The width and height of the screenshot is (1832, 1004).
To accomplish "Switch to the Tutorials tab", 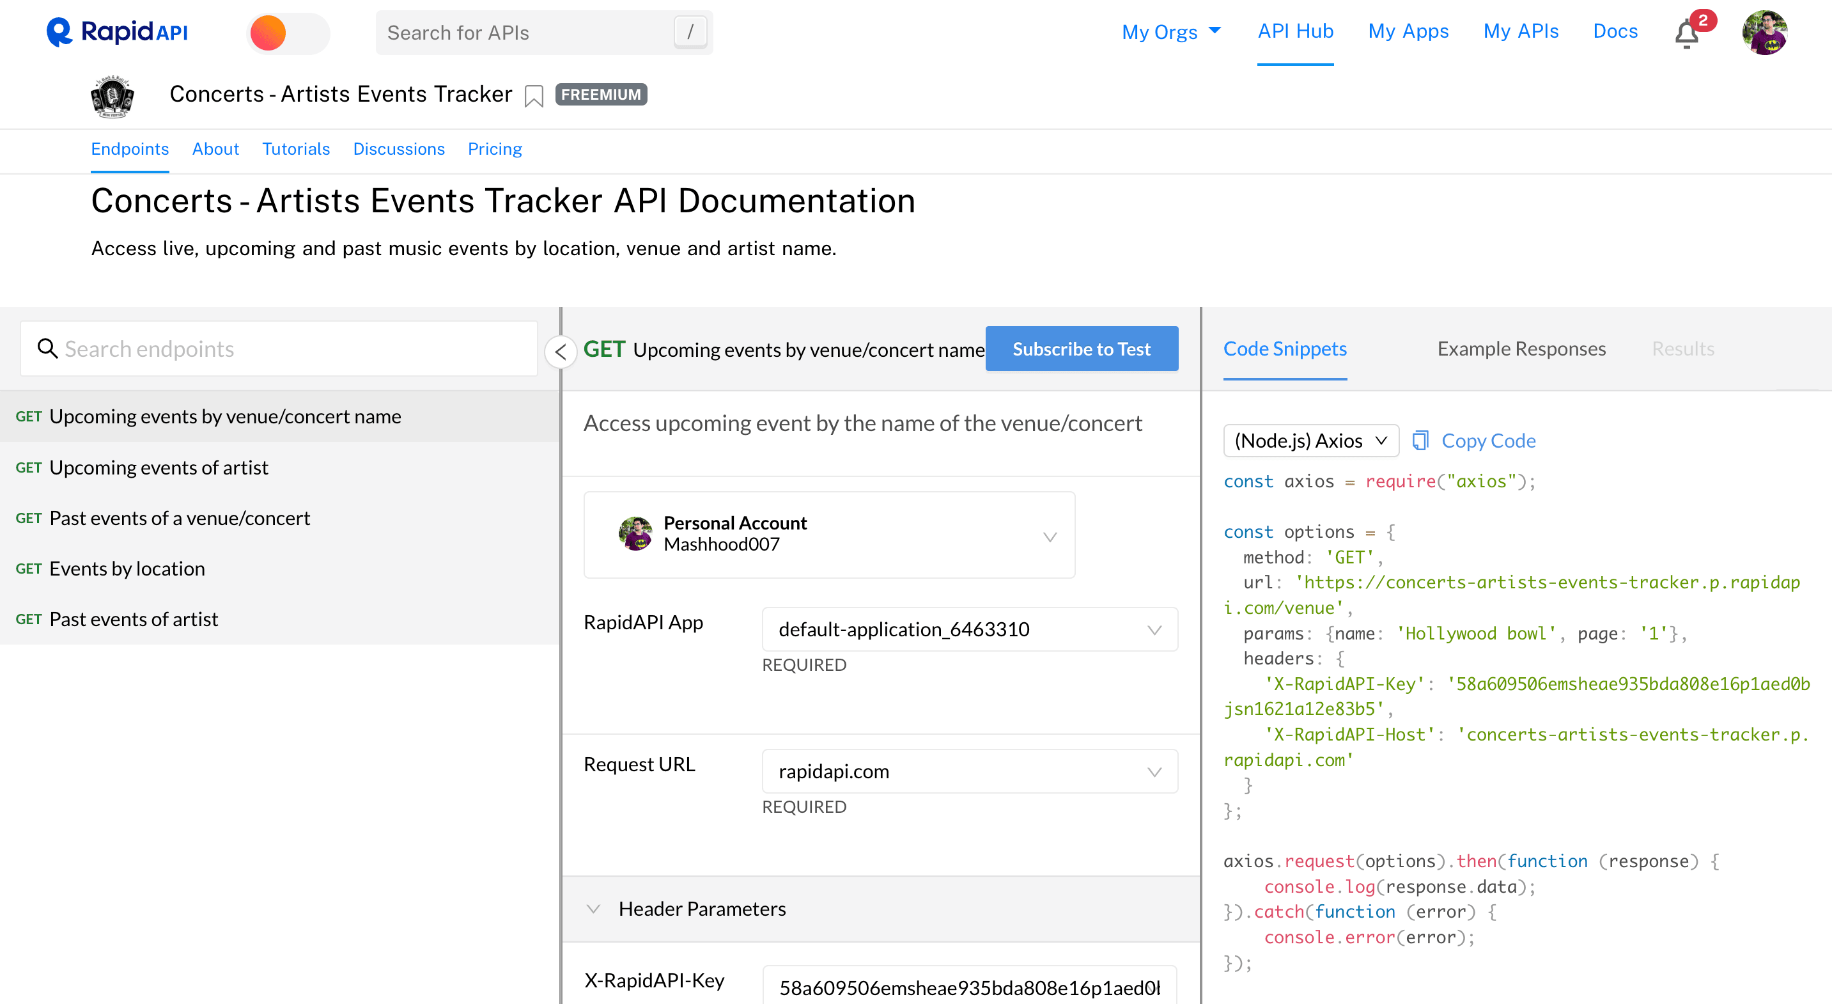I will click(x=296, y=149).
